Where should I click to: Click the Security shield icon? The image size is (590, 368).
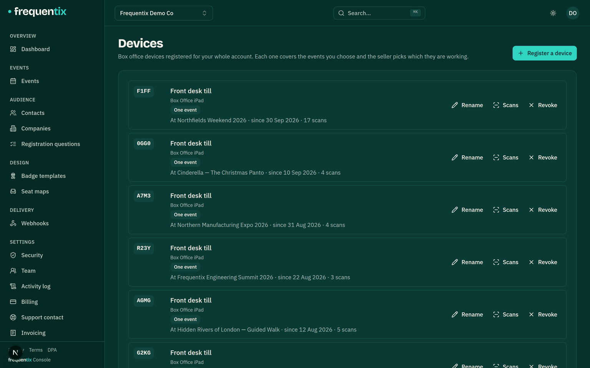point(13,255)
